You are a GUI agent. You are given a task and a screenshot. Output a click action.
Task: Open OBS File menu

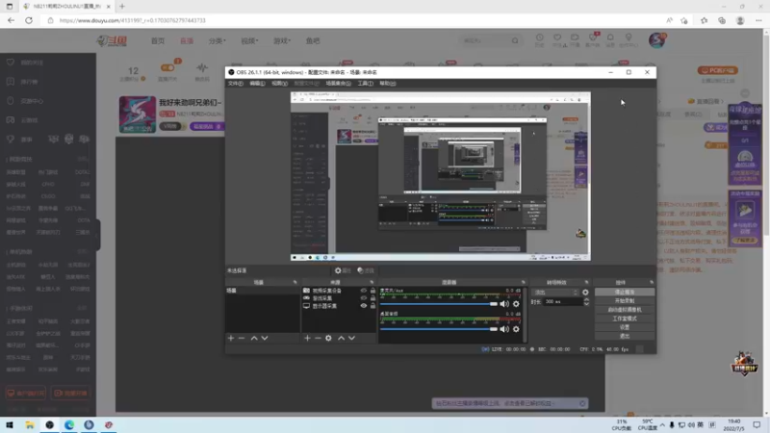coord(235,84)
